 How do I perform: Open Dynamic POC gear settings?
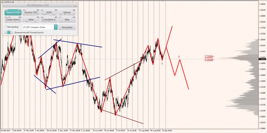[38, 10]
